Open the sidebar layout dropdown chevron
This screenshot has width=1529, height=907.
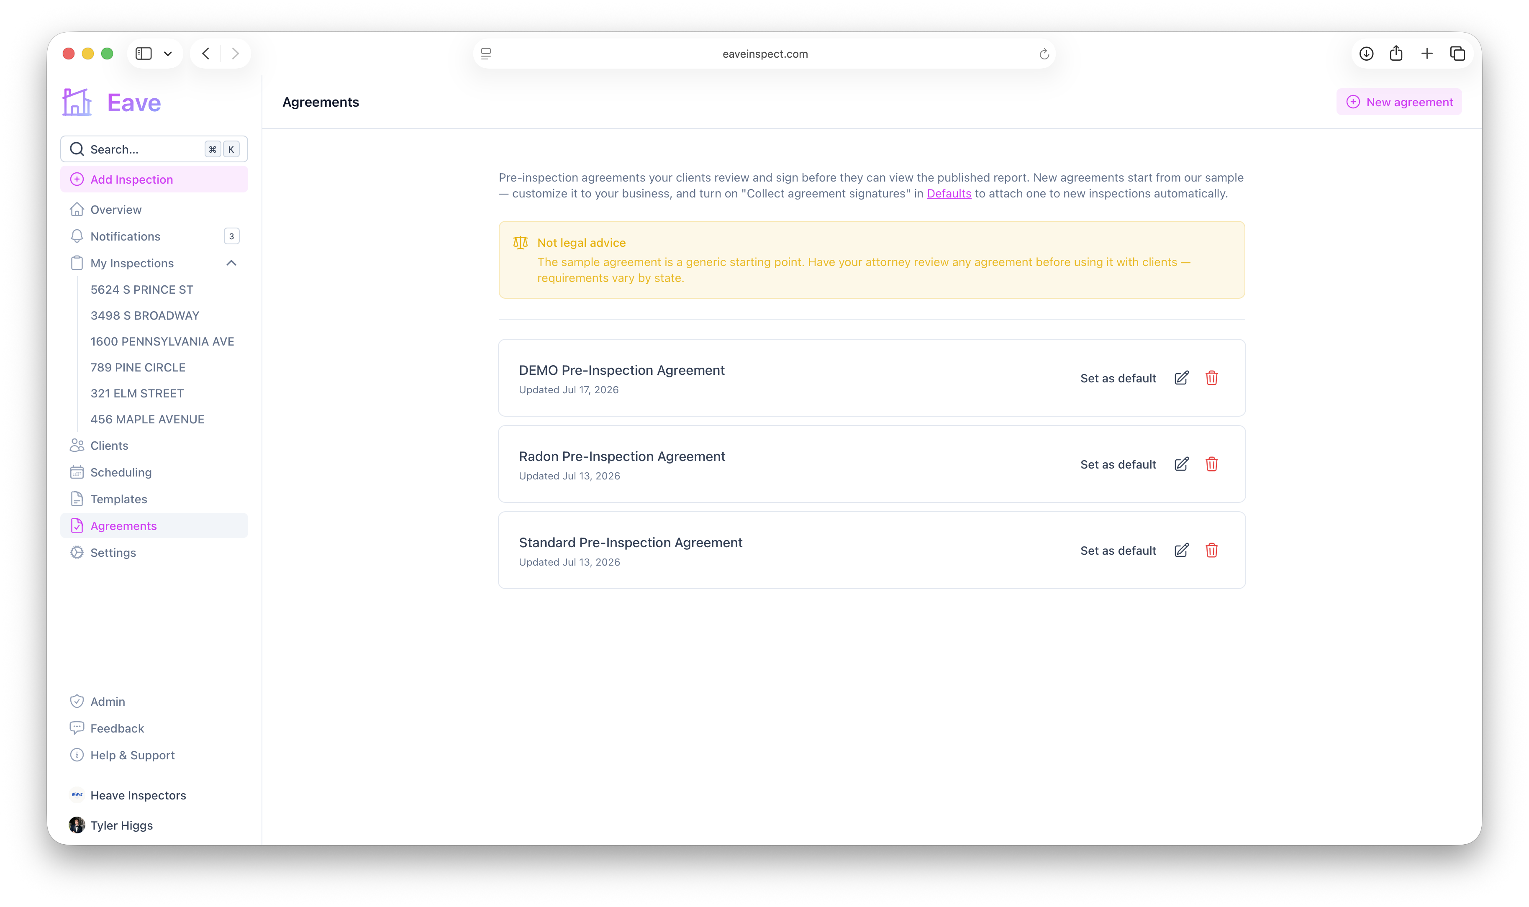coord(168,54)
